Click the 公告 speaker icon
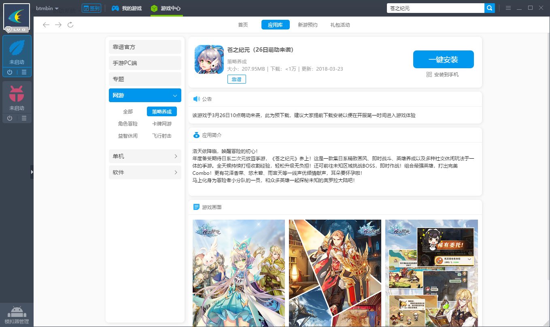Screen dimensions: 550x327 pyautogui.click(x=197, y=99)
